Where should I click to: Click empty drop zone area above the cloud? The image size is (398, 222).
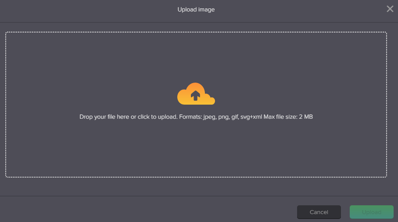click(196, 56)
